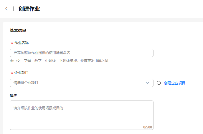Image resolution: width=203 pixels, height=134 pixels.
Task: Expand the 请选择企业项目 dropdown chevron
Action: click(147, 83)
